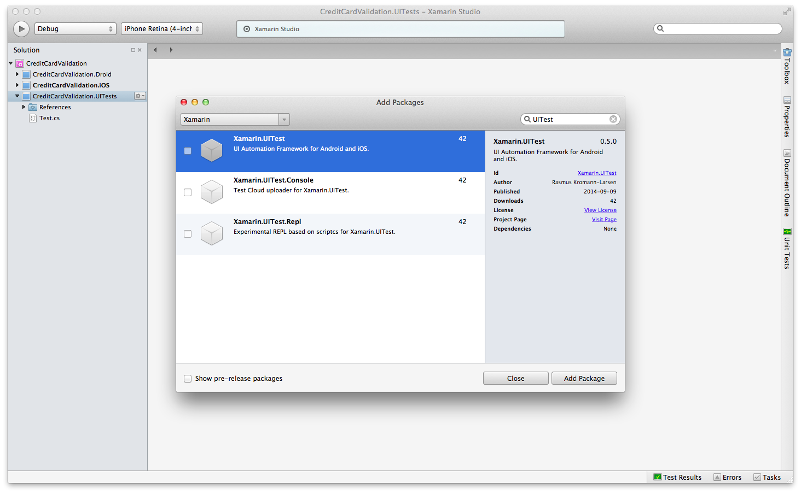Clear the UITest search text
Viewport: 801px width, 494px height.
[613, 119]
